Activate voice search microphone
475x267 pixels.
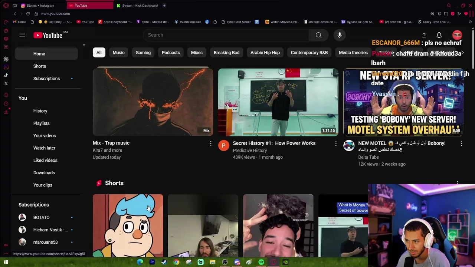pyautogui.click(x=340, y=35)
